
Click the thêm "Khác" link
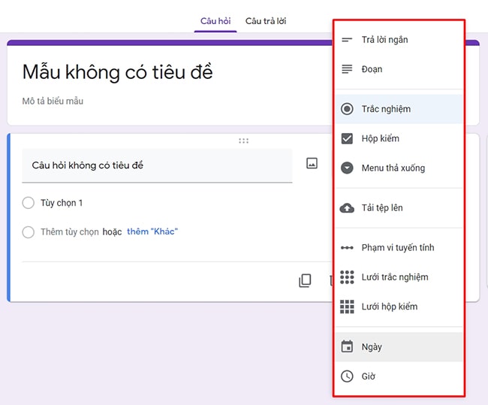[152, 231]
